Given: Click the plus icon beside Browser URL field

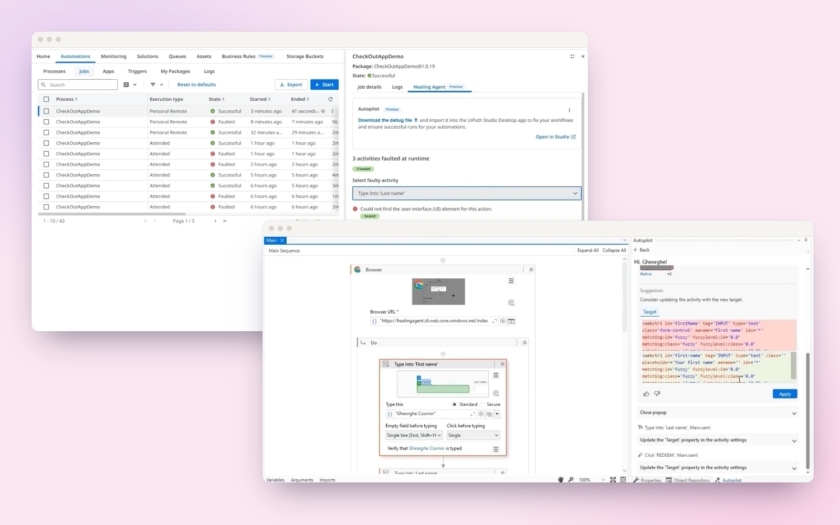Looking at the screenshot, I should 502,321.
